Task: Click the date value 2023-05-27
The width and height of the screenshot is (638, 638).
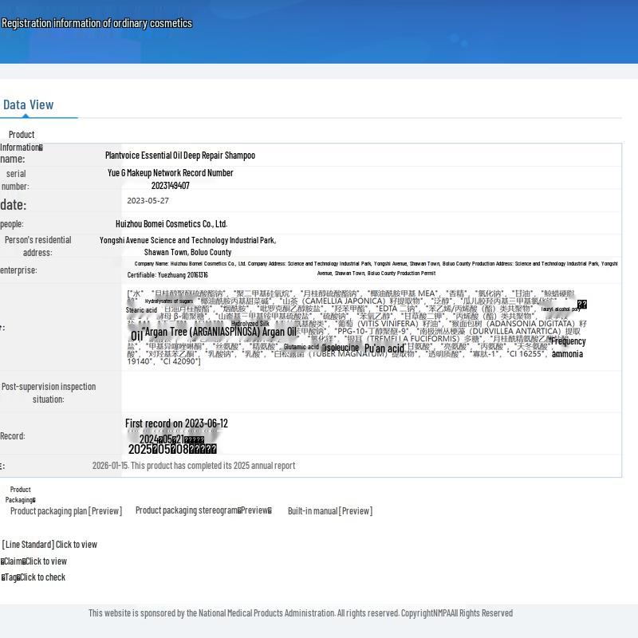Action: 148,201
